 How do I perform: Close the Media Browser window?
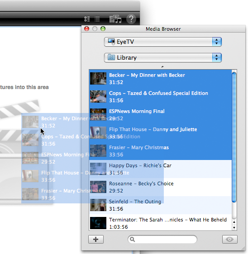pyautogui.click(x=86, y=29)
